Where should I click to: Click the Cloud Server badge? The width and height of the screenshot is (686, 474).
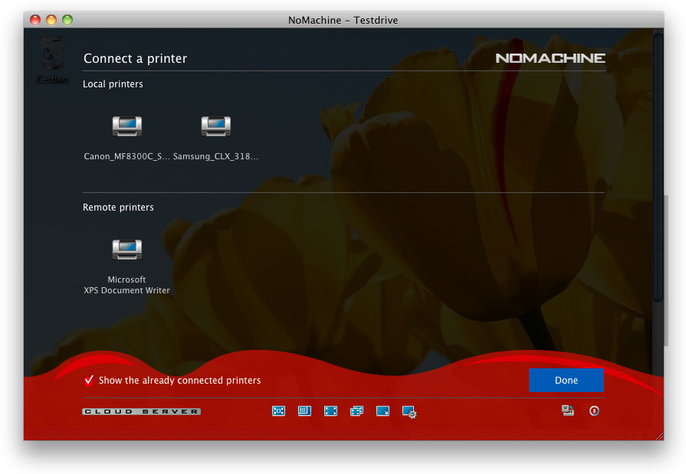[141, 412]
